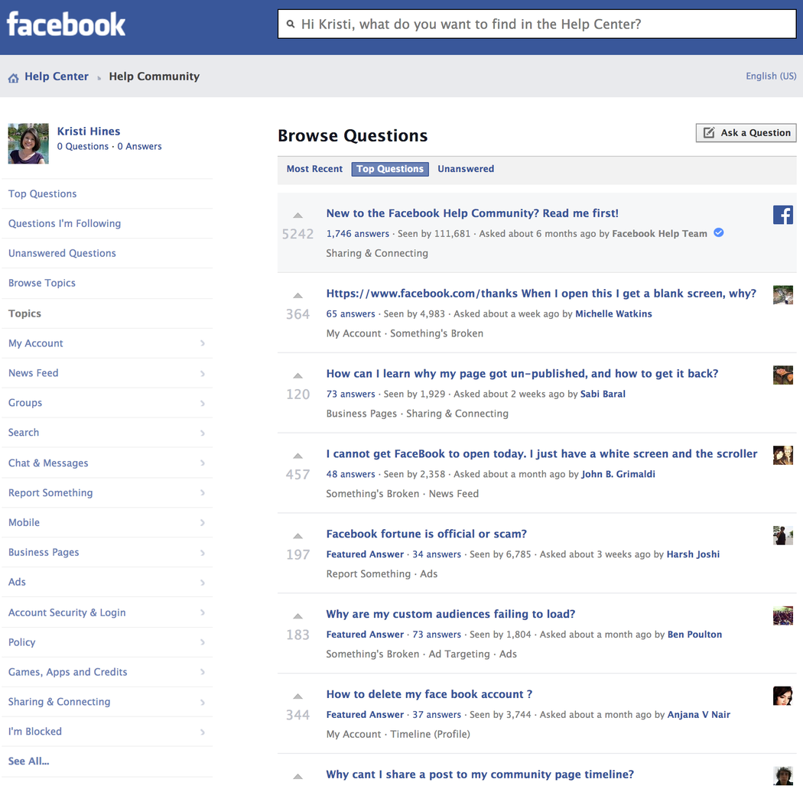Click Harsh Joshi's question thumbnail
803x789 pixels.
(x=782, y=535)
